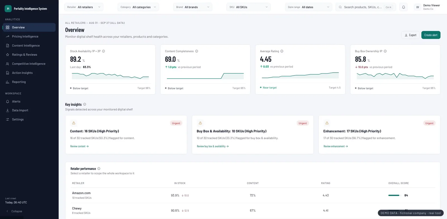The image size is (447, 219).
Task: Open the Reporting page
Action: click(x=29, y=82)
